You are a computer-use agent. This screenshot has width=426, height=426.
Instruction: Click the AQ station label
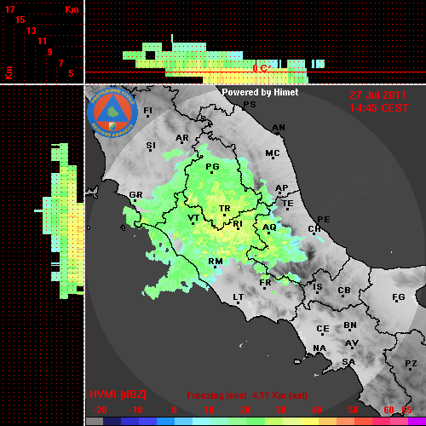269,227
